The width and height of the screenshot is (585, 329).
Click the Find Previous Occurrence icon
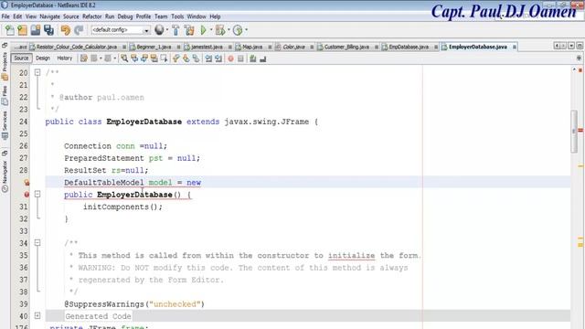coord(134,58)
